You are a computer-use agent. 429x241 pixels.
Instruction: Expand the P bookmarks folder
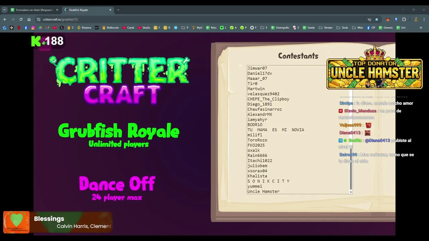point(185,28)
